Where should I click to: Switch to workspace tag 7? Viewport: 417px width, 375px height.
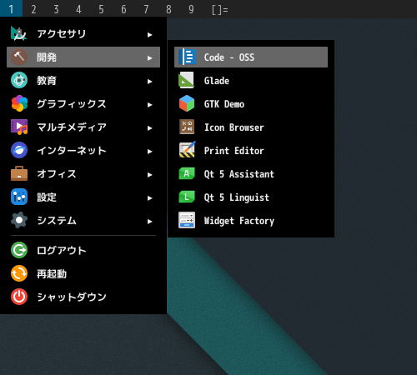click(146, 9)
